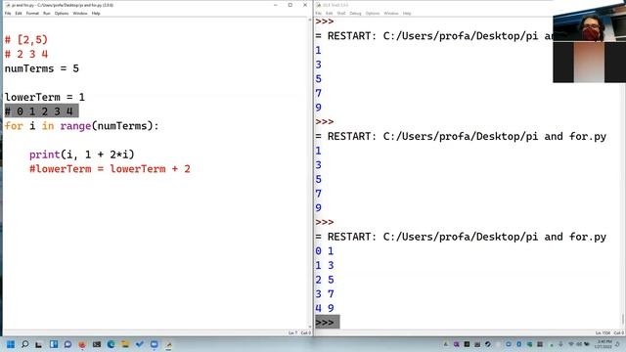Click the microphone tray icon
626x352 pixels.
click(560, 344)
